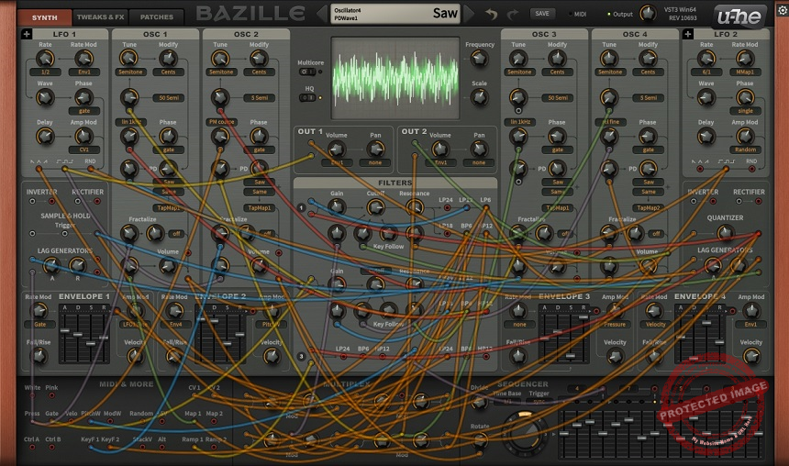Viewport: 789px width, 466px height.
Task: Click the Pink noise output jack
Action: tap(51, 395)
